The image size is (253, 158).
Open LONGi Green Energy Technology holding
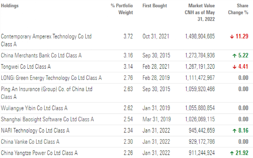(51, 78)
